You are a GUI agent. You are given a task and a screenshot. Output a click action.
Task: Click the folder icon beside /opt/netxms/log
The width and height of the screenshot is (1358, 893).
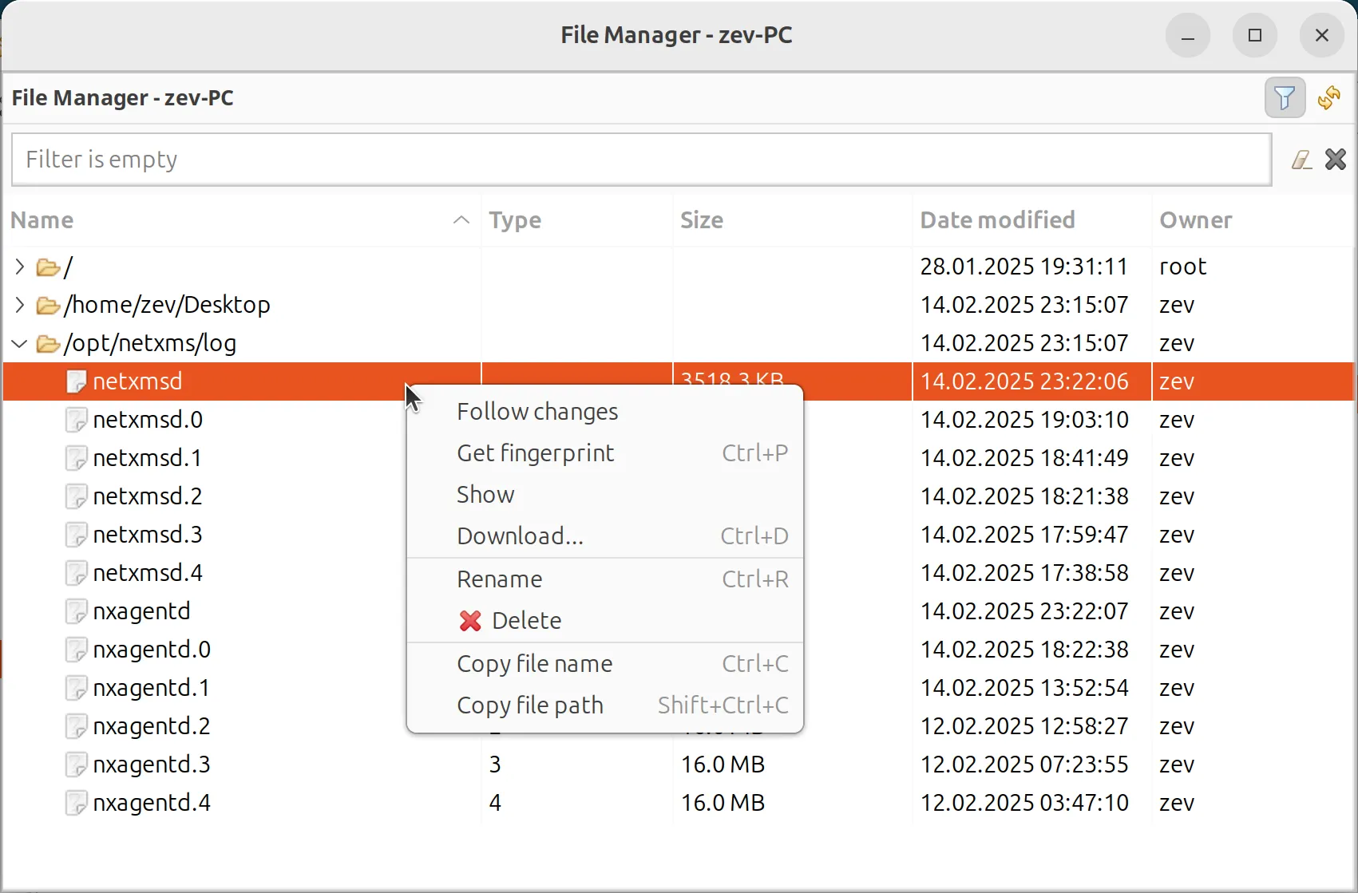click(47, 343)
